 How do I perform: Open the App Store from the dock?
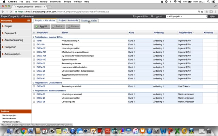point(150,131)
